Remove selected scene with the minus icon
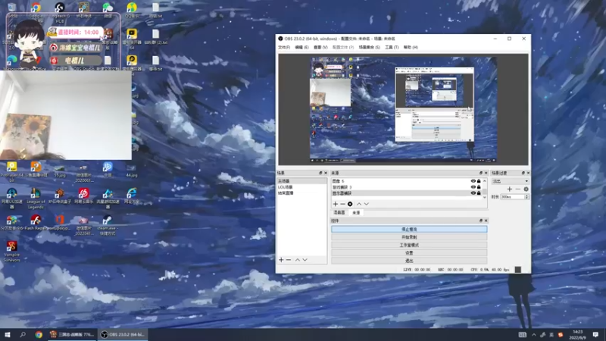Image resolution: width=606 pixels, height=341 pixels. point(289,260)
